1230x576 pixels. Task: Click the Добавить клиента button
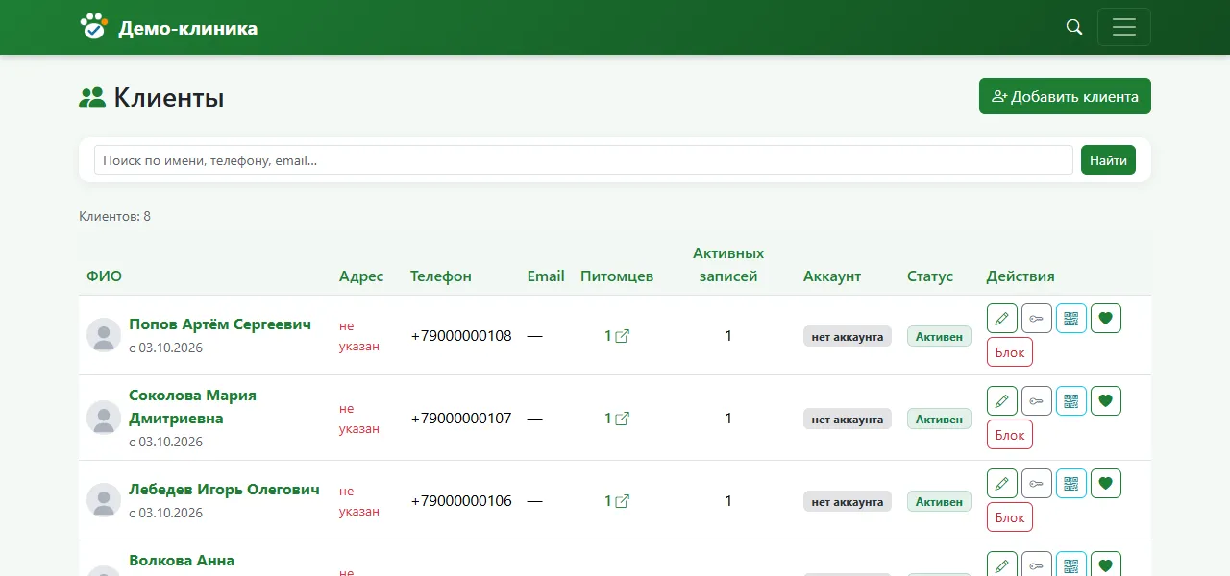(x=1065, y=96)
